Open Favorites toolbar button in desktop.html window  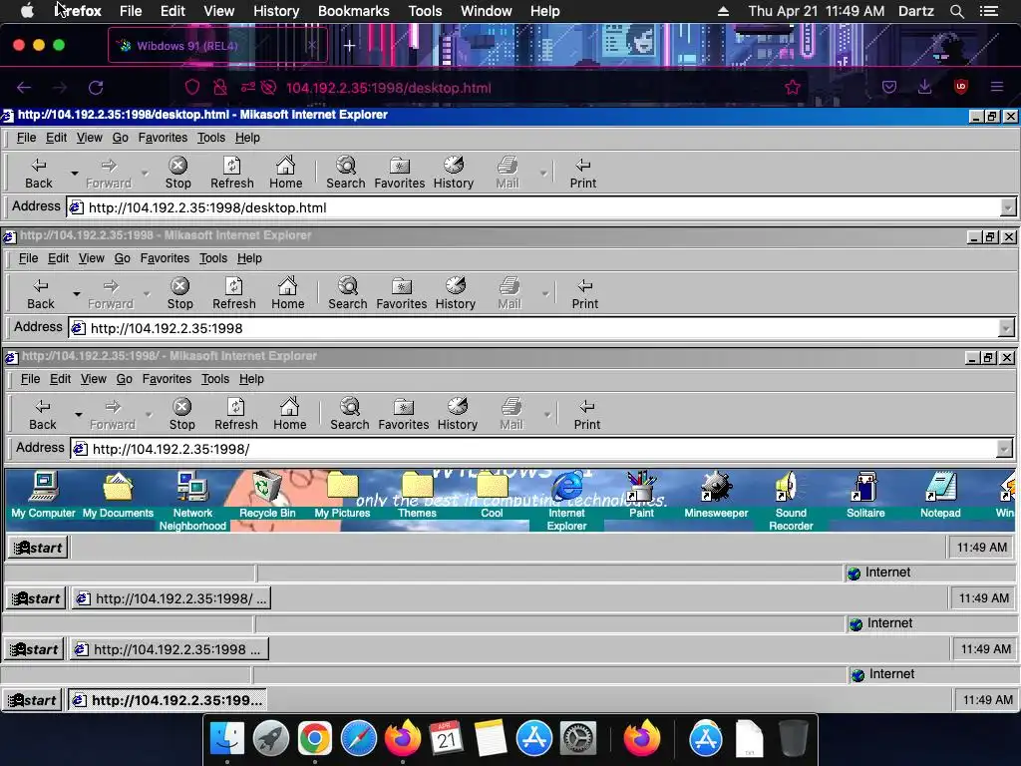point(399,174)
